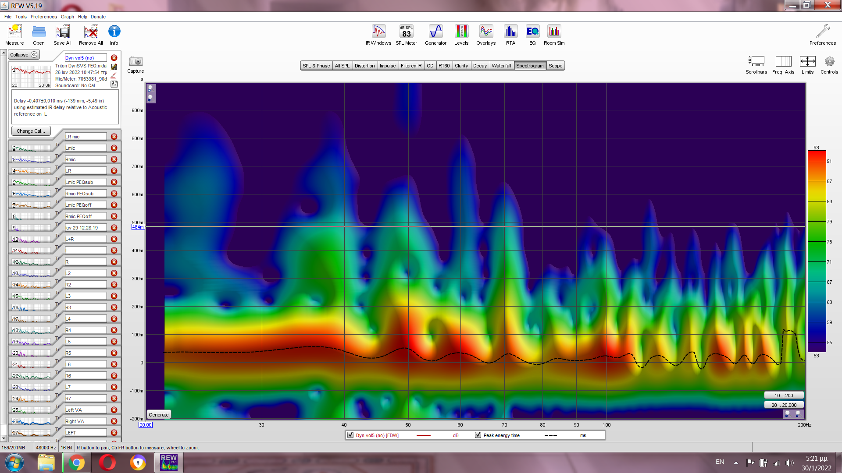This screenshot has width=842, height=473.
Task: Open the Donate menu
Action: (x=98, y=17)
